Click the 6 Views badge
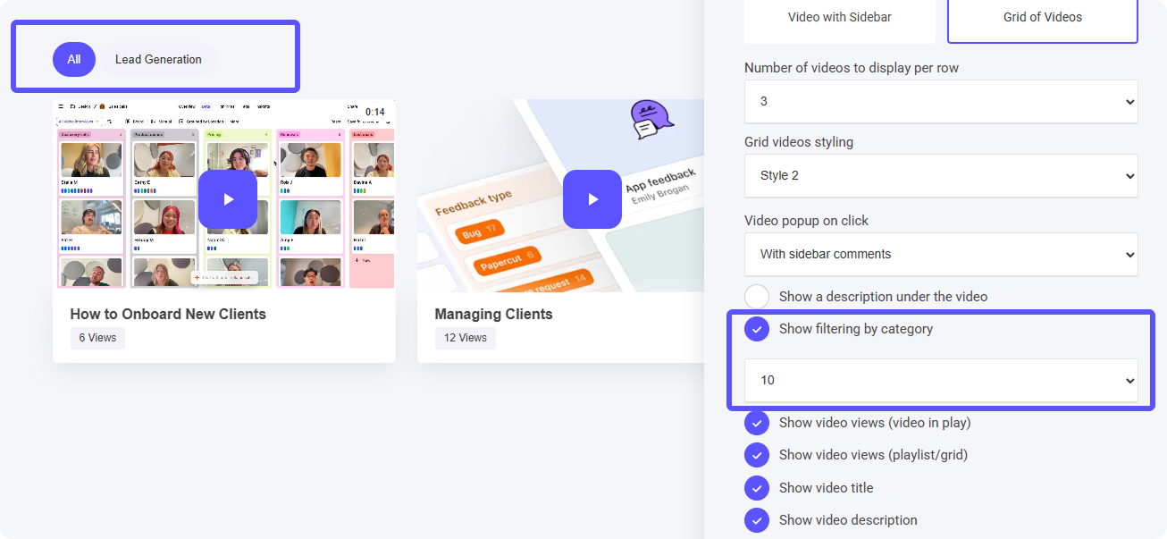The width and height of the screenshot is (1167, 539). point(97,338)
